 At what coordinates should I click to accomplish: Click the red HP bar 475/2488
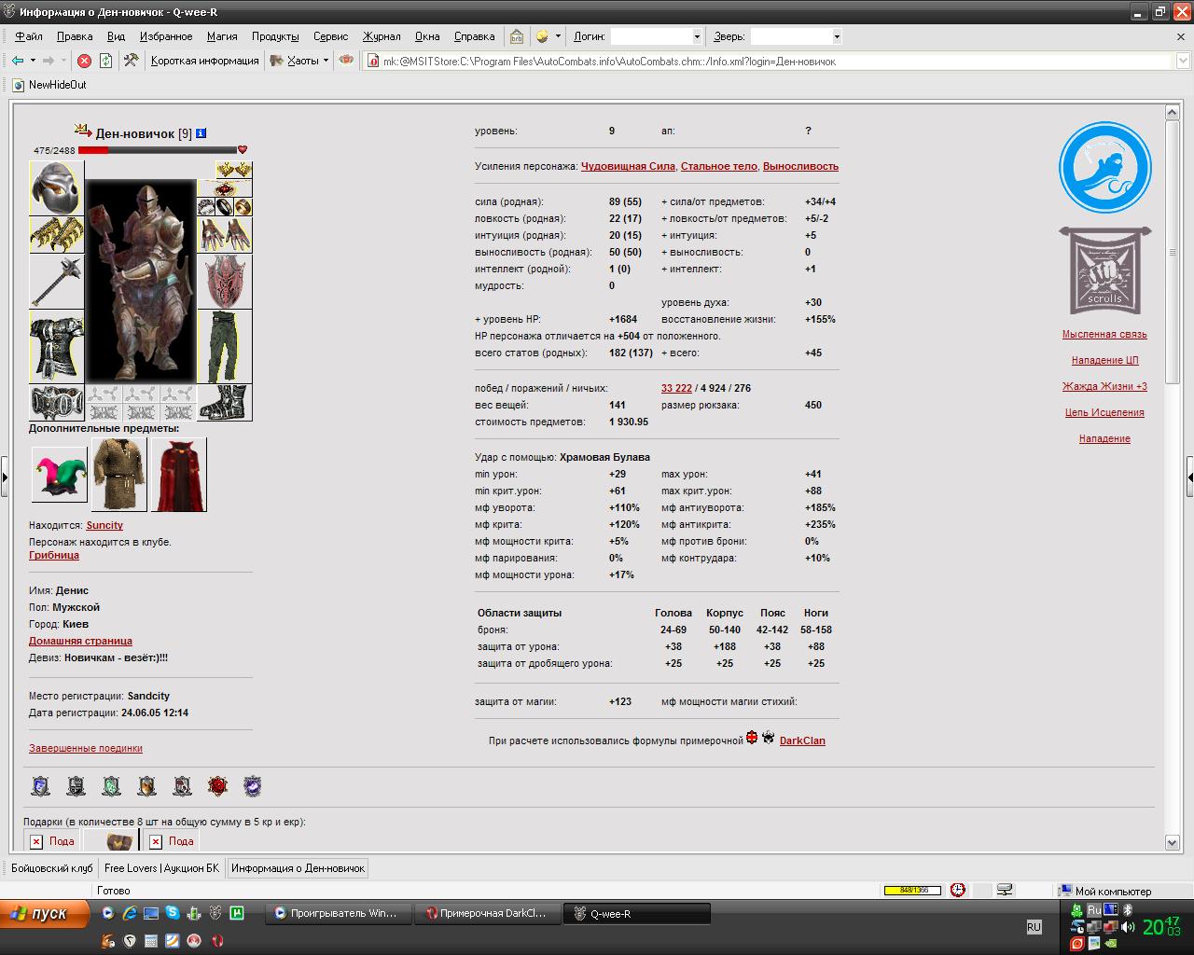point(158,149)
